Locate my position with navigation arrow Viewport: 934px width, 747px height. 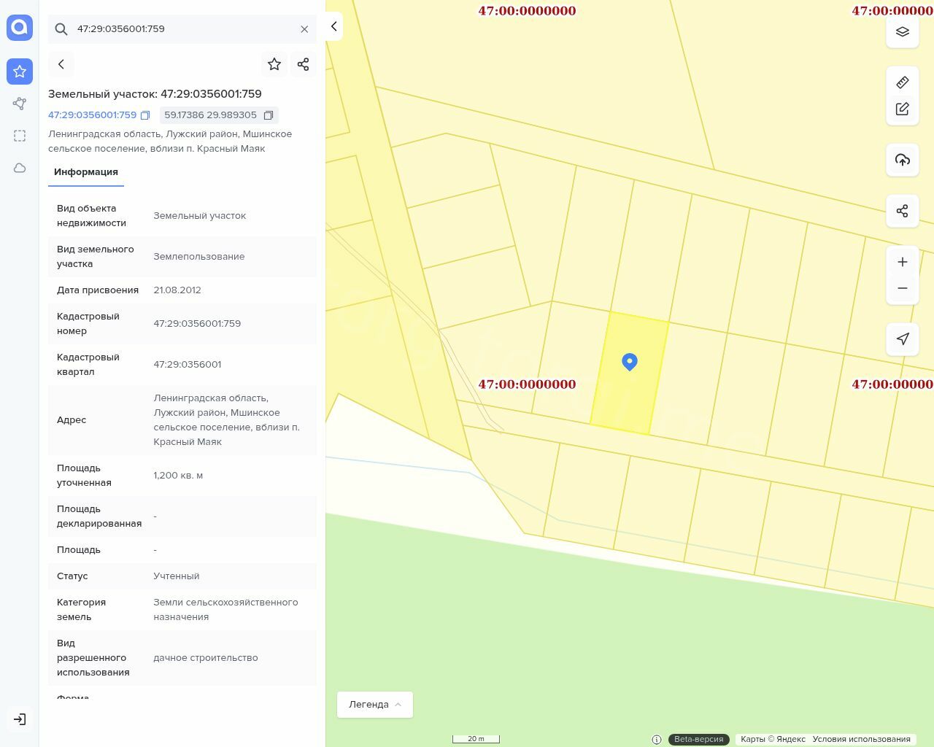tap(902, 338)
